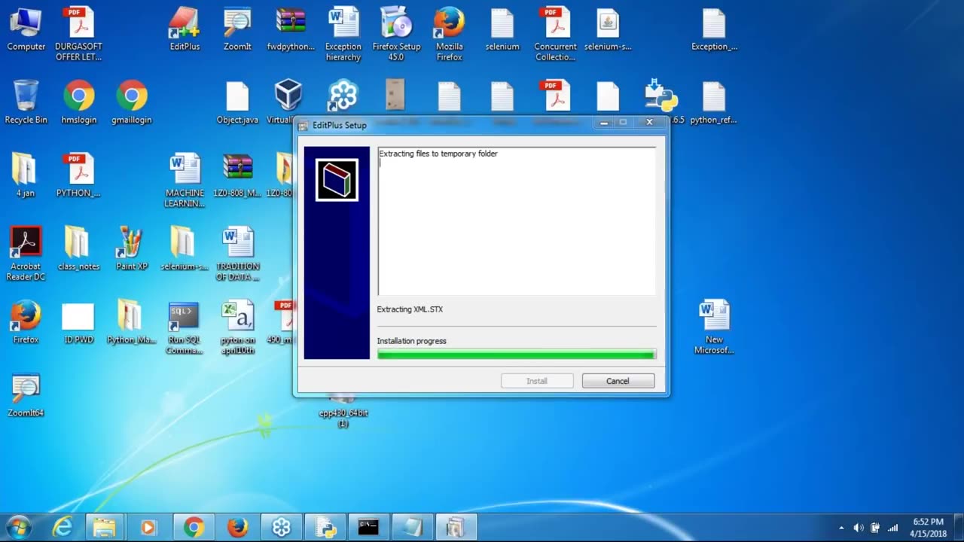964x542 pixels.
Task: Select the Acrobat Reader DC shortcut
Action: (x=26, y=254)
